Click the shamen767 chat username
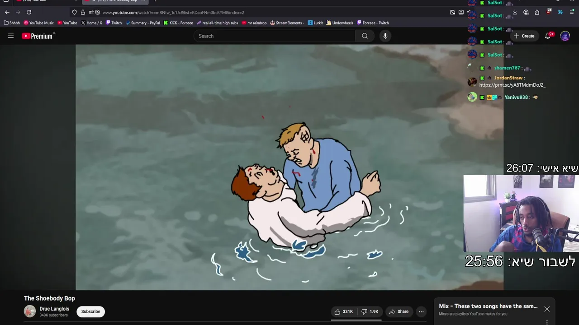 click(507, 68)
